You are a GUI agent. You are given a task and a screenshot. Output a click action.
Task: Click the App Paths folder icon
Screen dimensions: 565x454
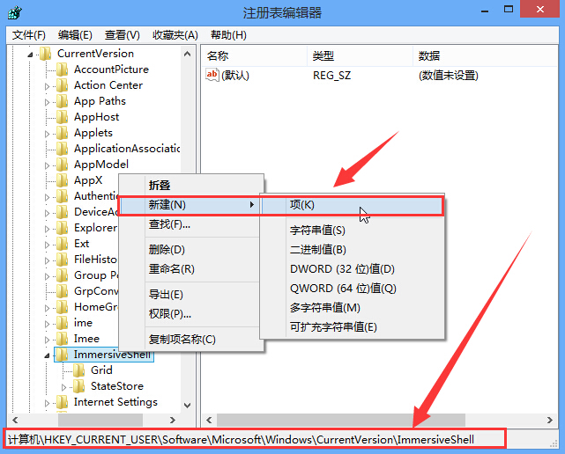point(62,101)
